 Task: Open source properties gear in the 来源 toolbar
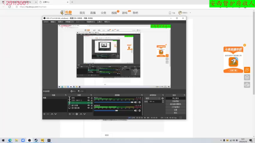click(x=77, y=114)
